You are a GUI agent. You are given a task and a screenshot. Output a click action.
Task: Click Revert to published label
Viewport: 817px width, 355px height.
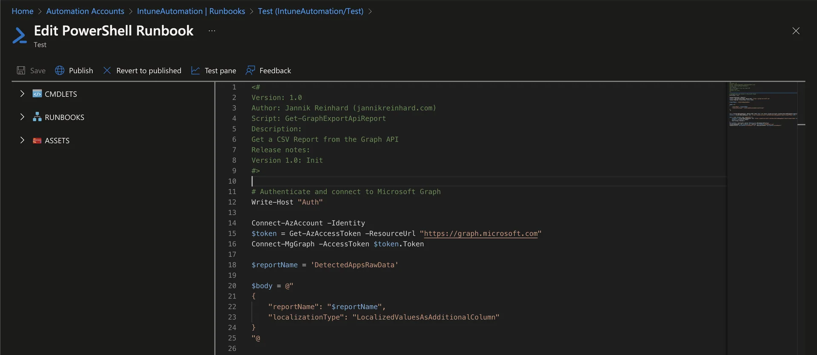click(x=149, y=70)
